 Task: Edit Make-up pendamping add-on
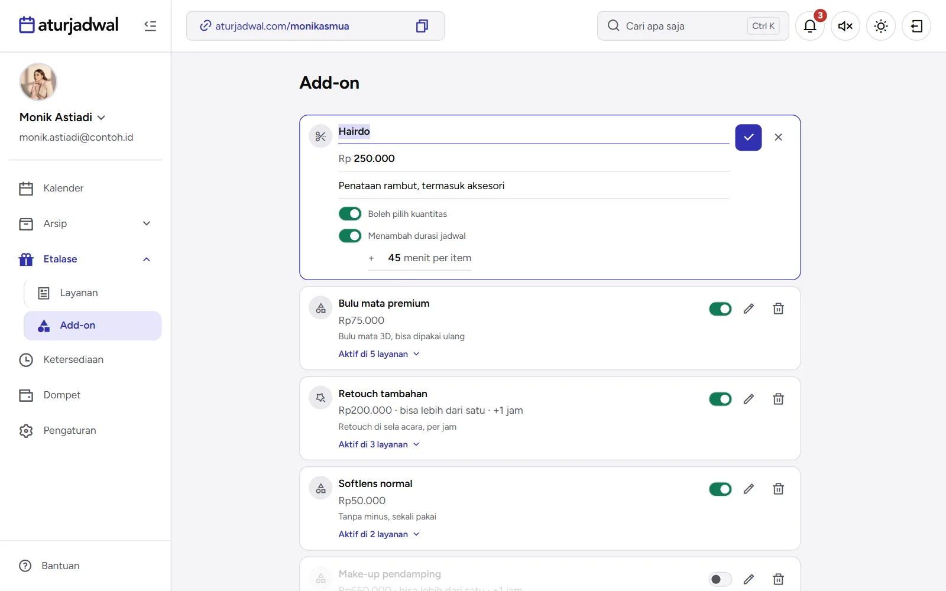click(749, 579)
